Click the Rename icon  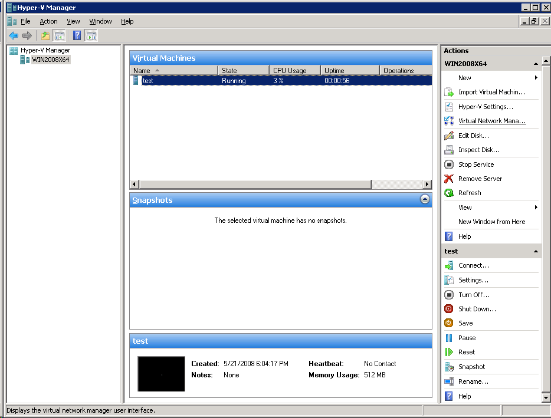[x=449, y=381]
